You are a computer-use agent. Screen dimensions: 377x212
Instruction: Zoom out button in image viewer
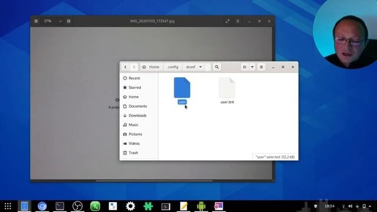(x=36, y=21)
